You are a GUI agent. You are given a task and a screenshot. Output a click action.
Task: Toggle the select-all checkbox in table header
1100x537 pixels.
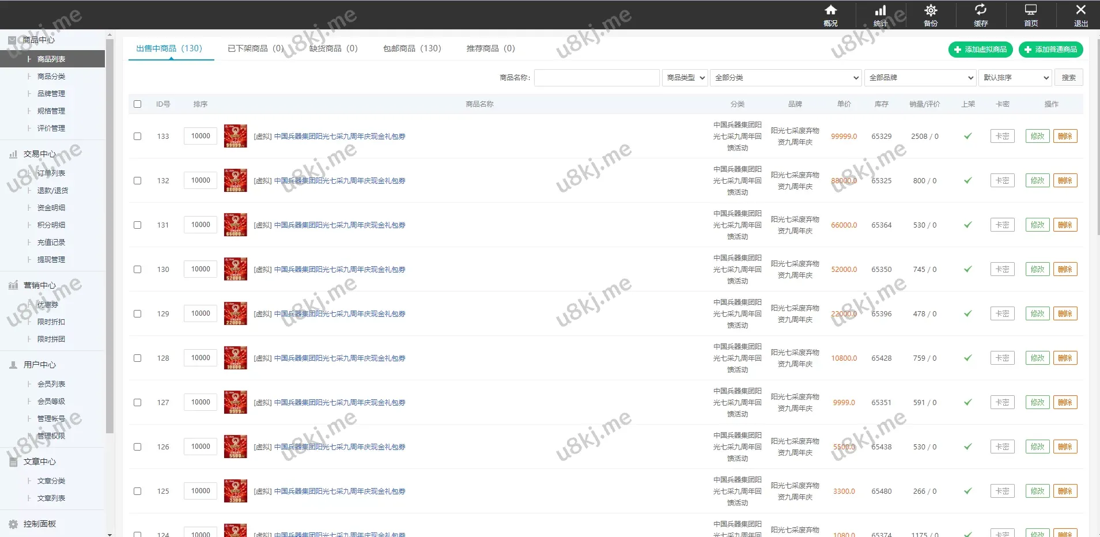pos(137,104)
